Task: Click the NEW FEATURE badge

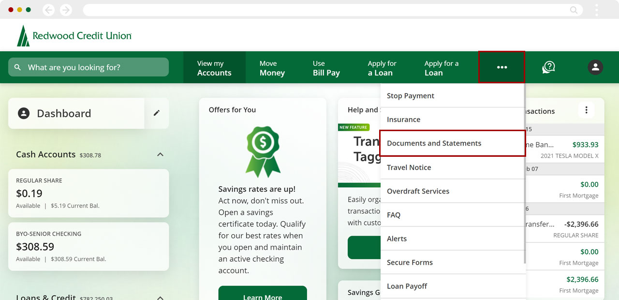Action: (x=354, y=127)
